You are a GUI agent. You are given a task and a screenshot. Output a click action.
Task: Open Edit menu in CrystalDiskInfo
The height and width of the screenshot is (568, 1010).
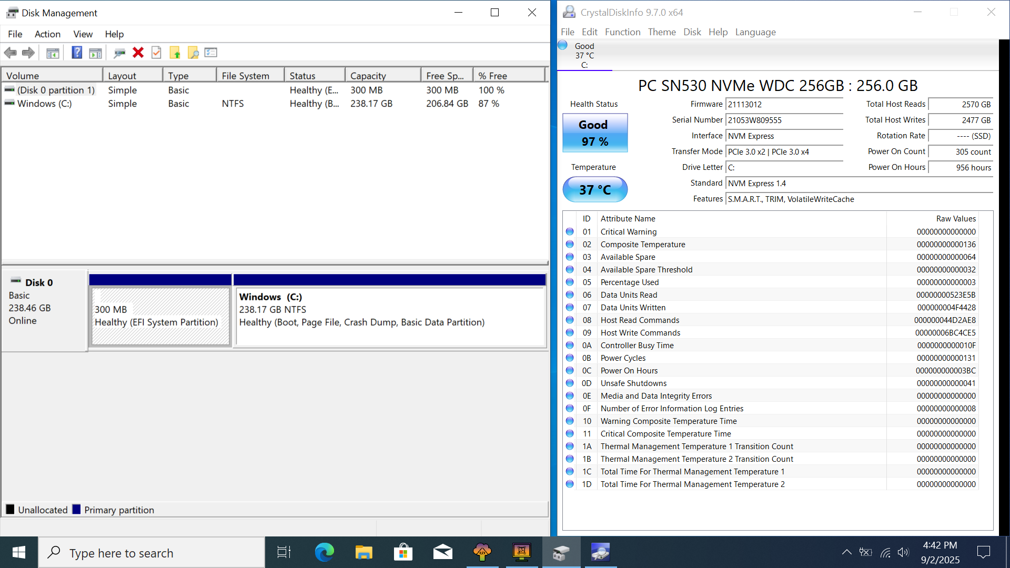point(589,32)
